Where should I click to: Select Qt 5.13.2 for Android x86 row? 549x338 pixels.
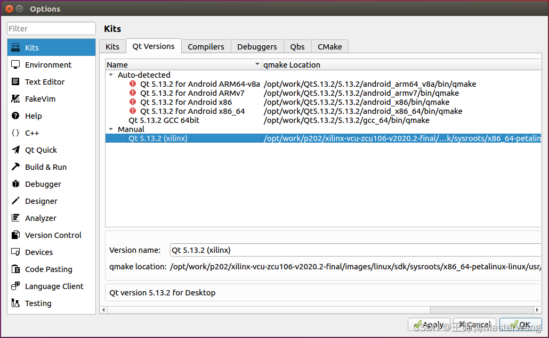(323, 102)
